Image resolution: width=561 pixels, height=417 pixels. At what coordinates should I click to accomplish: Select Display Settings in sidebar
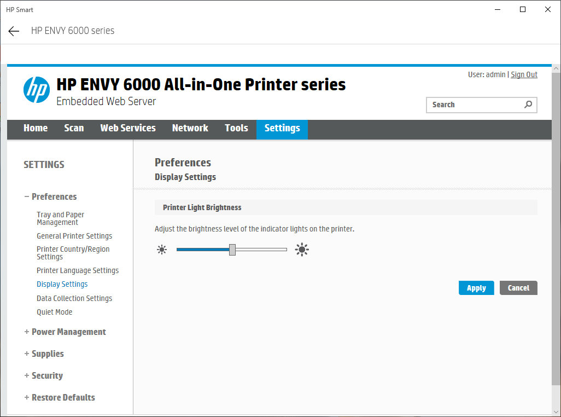[62, 284]
